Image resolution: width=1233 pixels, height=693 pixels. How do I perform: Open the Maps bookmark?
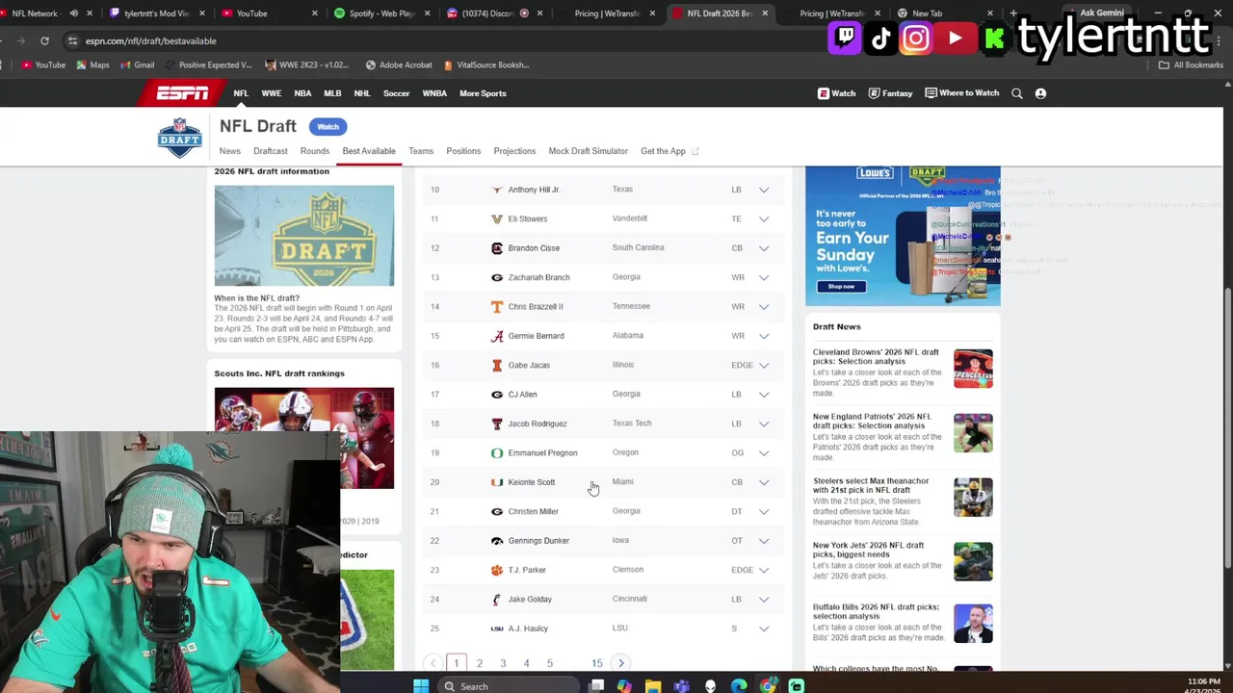[x=93, y=64]
